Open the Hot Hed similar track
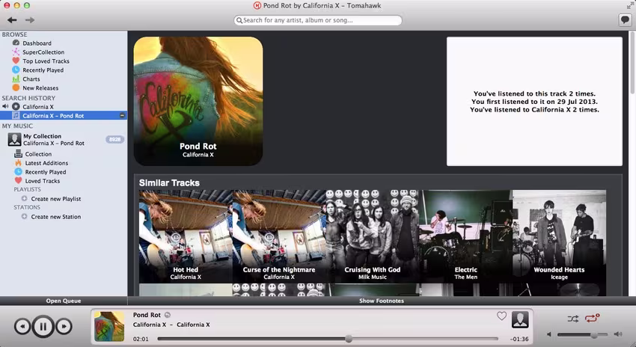This screenshot has width=636, height=347. coord(186,236)
